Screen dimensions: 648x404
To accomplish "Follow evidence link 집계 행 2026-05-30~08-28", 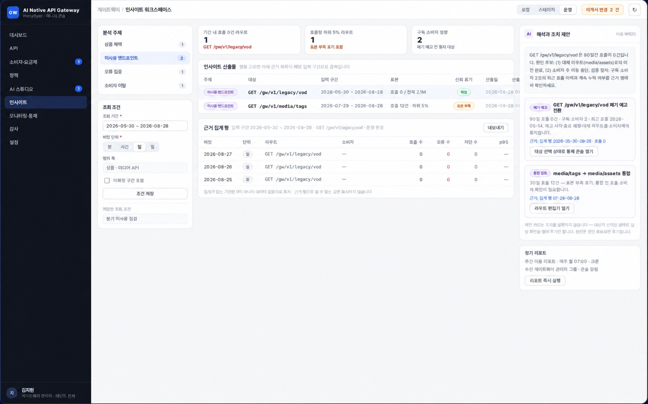I will pos(568,141).
